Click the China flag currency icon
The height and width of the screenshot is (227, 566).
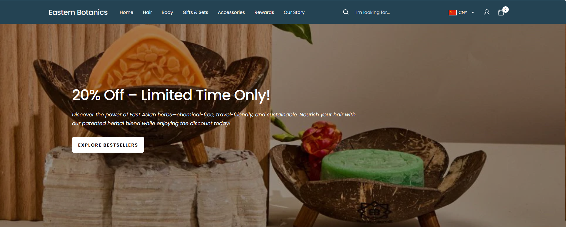coord(452,12)
